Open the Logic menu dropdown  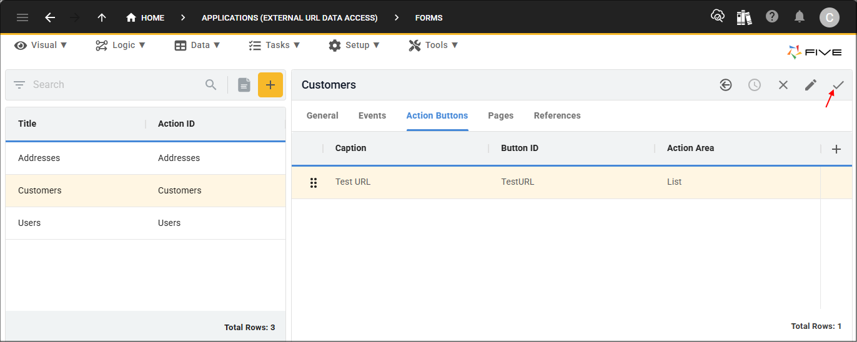tap(121, 45)
